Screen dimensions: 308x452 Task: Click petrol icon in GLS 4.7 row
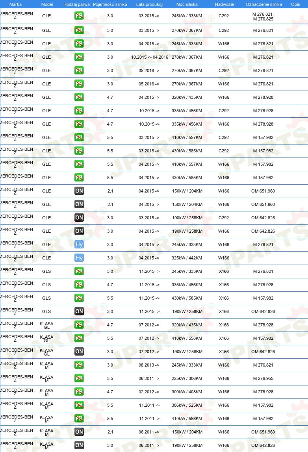[x=79, y=285]
